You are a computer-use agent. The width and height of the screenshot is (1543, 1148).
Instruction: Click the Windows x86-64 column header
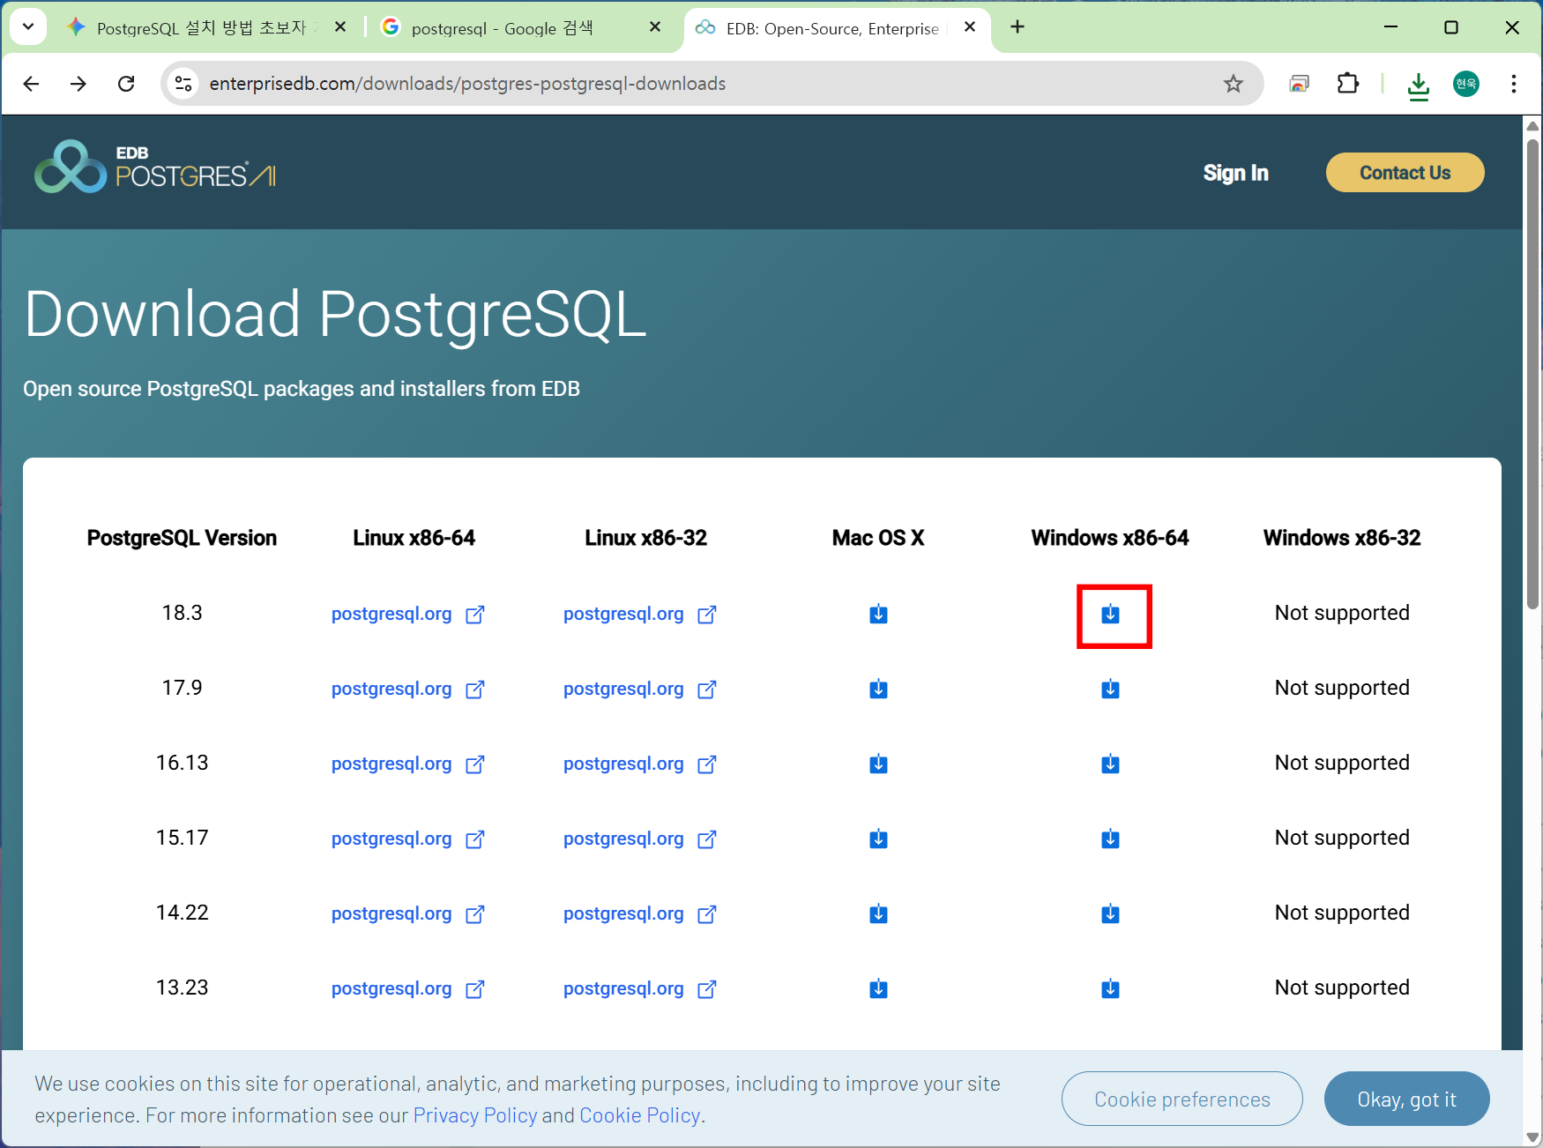pos(1110,538)
